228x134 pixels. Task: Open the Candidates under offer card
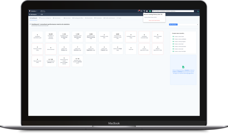pos(104,37)
